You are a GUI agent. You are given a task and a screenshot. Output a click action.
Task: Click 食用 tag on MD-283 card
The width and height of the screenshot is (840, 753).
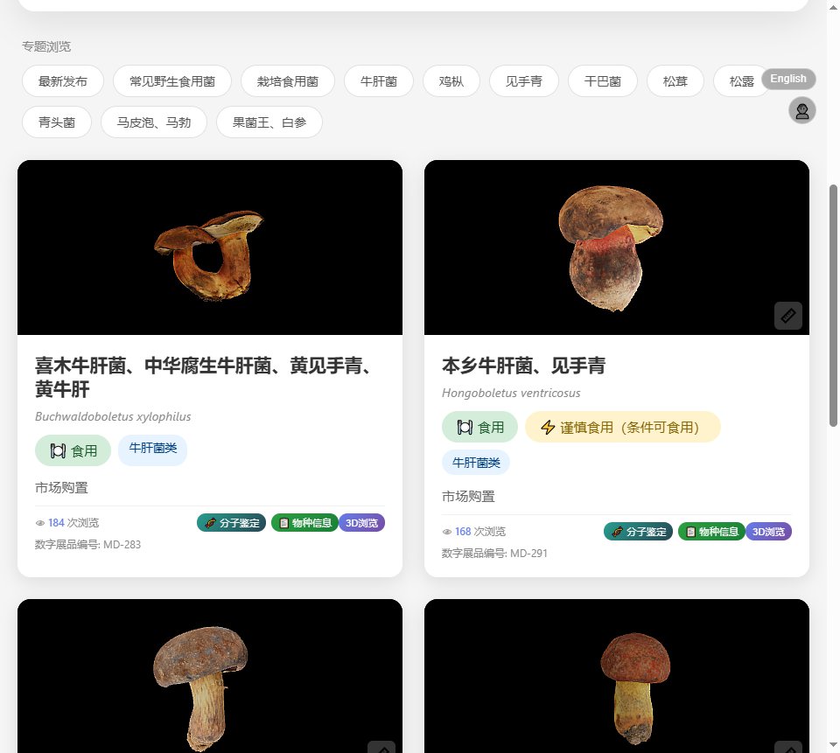(73, 450)
